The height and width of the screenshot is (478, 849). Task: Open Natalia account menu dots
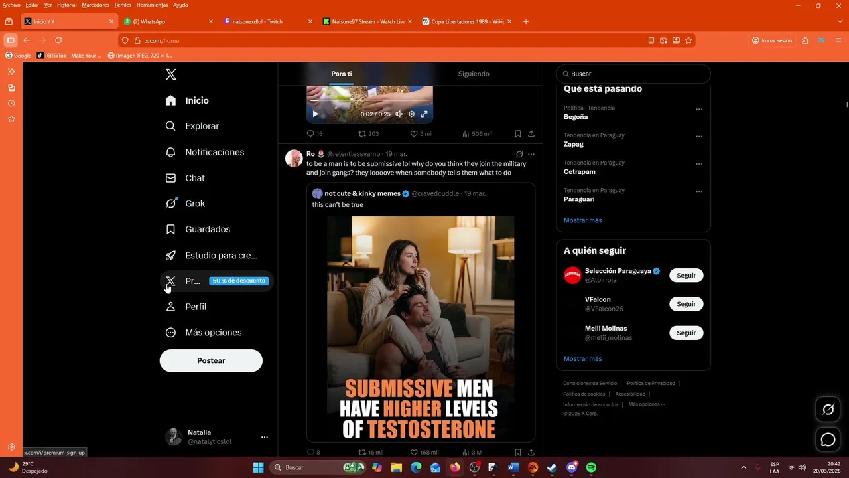click(x=265, y=437)
